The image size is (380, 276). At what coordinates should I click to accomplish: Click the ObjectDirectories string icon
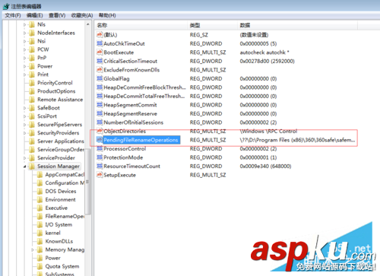pyautogui.click(x=100, y=131)
